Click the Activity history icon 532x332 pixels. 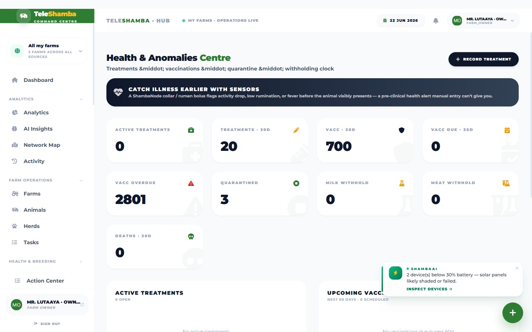click(15, 161)
